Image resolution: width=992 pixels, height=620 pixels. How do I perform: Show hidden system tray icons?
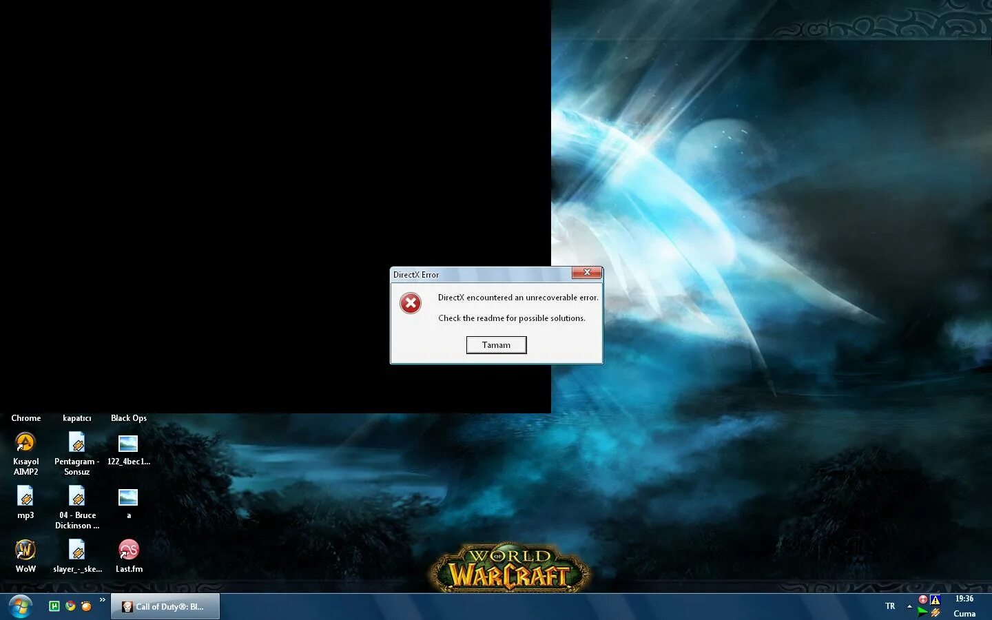(909, 606)
